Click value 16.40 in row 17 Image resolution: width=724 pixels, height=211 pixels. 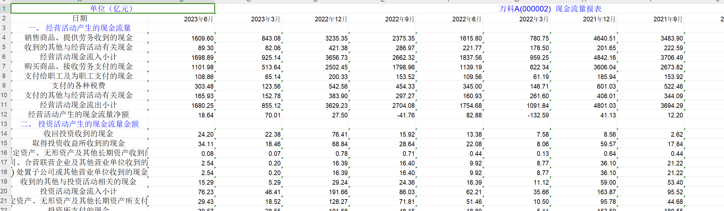(x=407, y=163)
